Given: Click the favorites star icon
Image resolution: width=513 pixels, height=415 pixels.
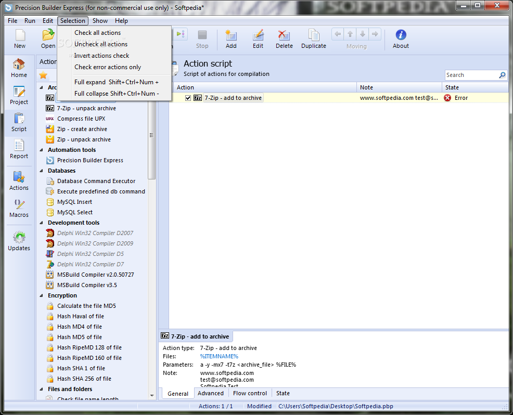Looking at the screenshot, I should point(43,75).
